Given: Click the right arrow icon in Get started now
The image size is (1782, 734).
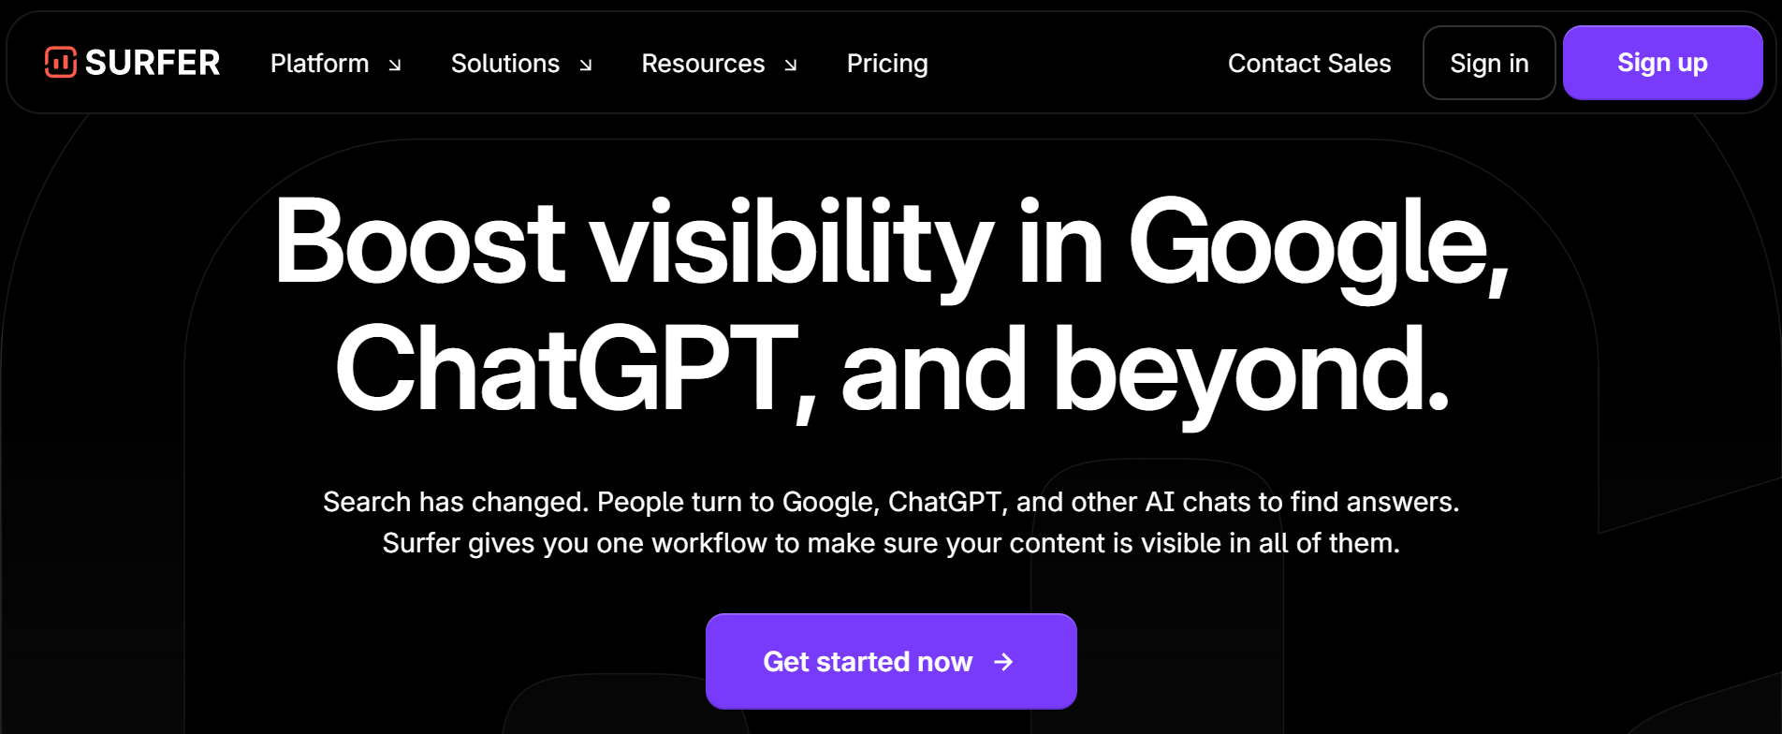Looking at the screenshot, I should click(1003, 662).
